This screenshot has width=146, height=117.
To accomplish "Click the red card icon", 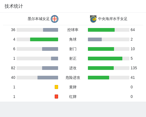I will (56, 96).
